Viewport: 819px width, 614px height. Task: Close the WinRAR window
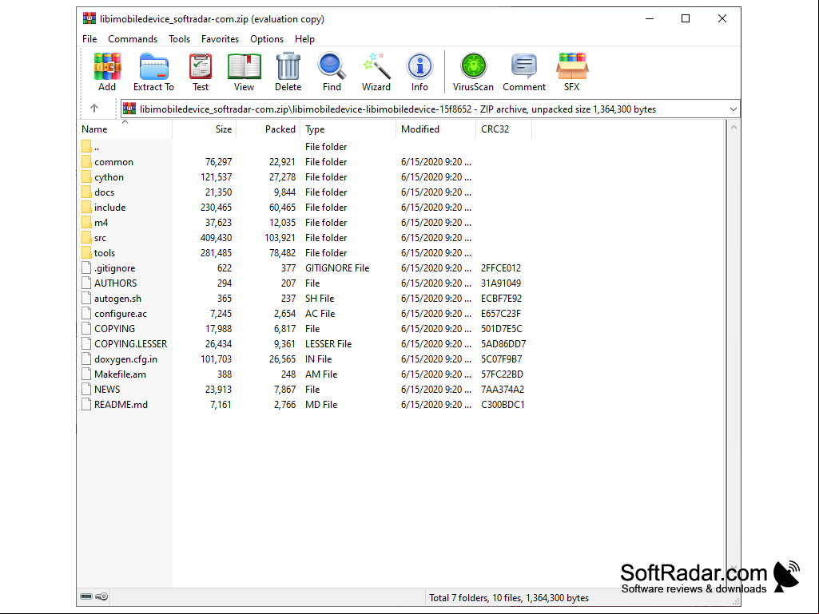coord(722,19)
